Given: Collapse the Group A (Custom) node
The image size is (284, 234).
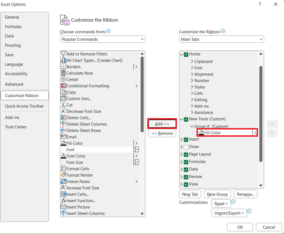Looking at the screenshot, I should 192,126.
